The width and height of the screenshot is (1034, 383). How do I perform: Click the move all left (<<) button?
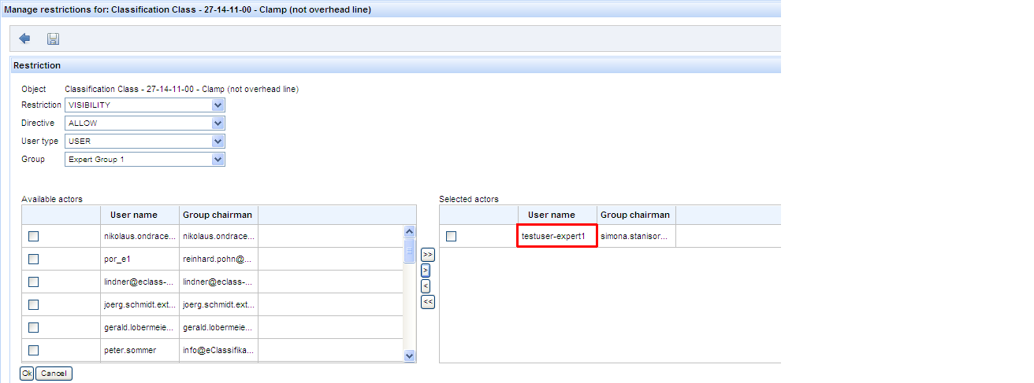point(427,301)
